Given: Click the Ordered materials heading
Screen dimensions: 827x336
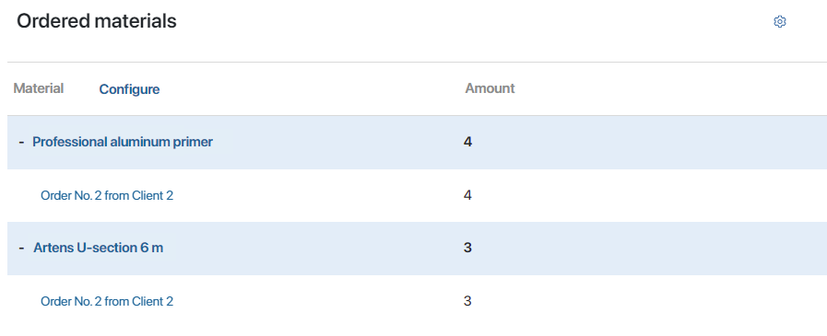Looking at the screenshot, I should coord(97,21).
